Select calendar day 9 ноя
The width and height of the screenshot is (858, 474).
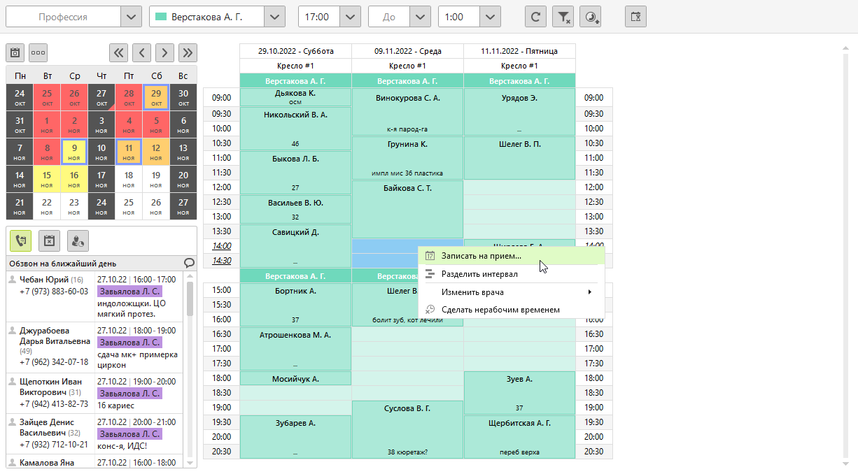coord(74,152)
